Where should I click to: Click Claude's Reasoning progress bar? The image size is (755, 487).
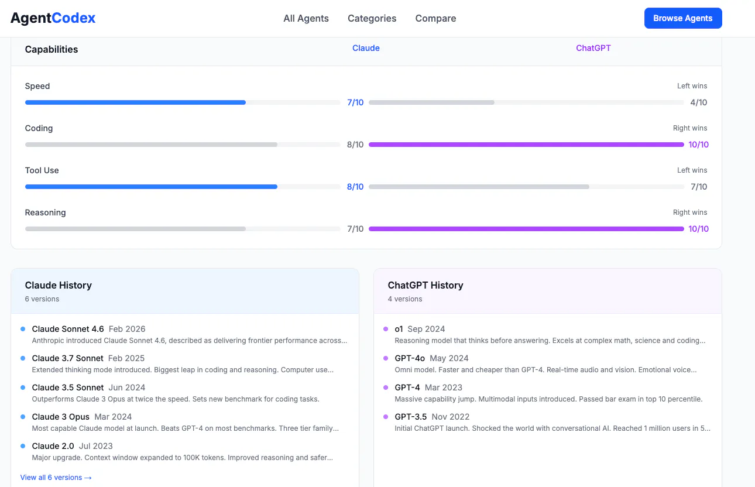(x=183, y=229)
